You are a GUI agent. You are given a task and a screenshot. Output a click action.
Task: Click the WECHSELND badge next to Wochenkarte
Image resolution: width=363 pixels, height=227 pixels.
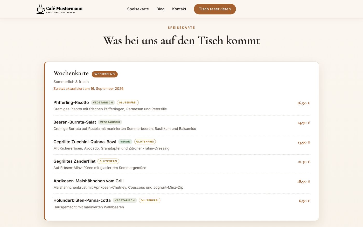pyautogui.click(x=105, y=74)
